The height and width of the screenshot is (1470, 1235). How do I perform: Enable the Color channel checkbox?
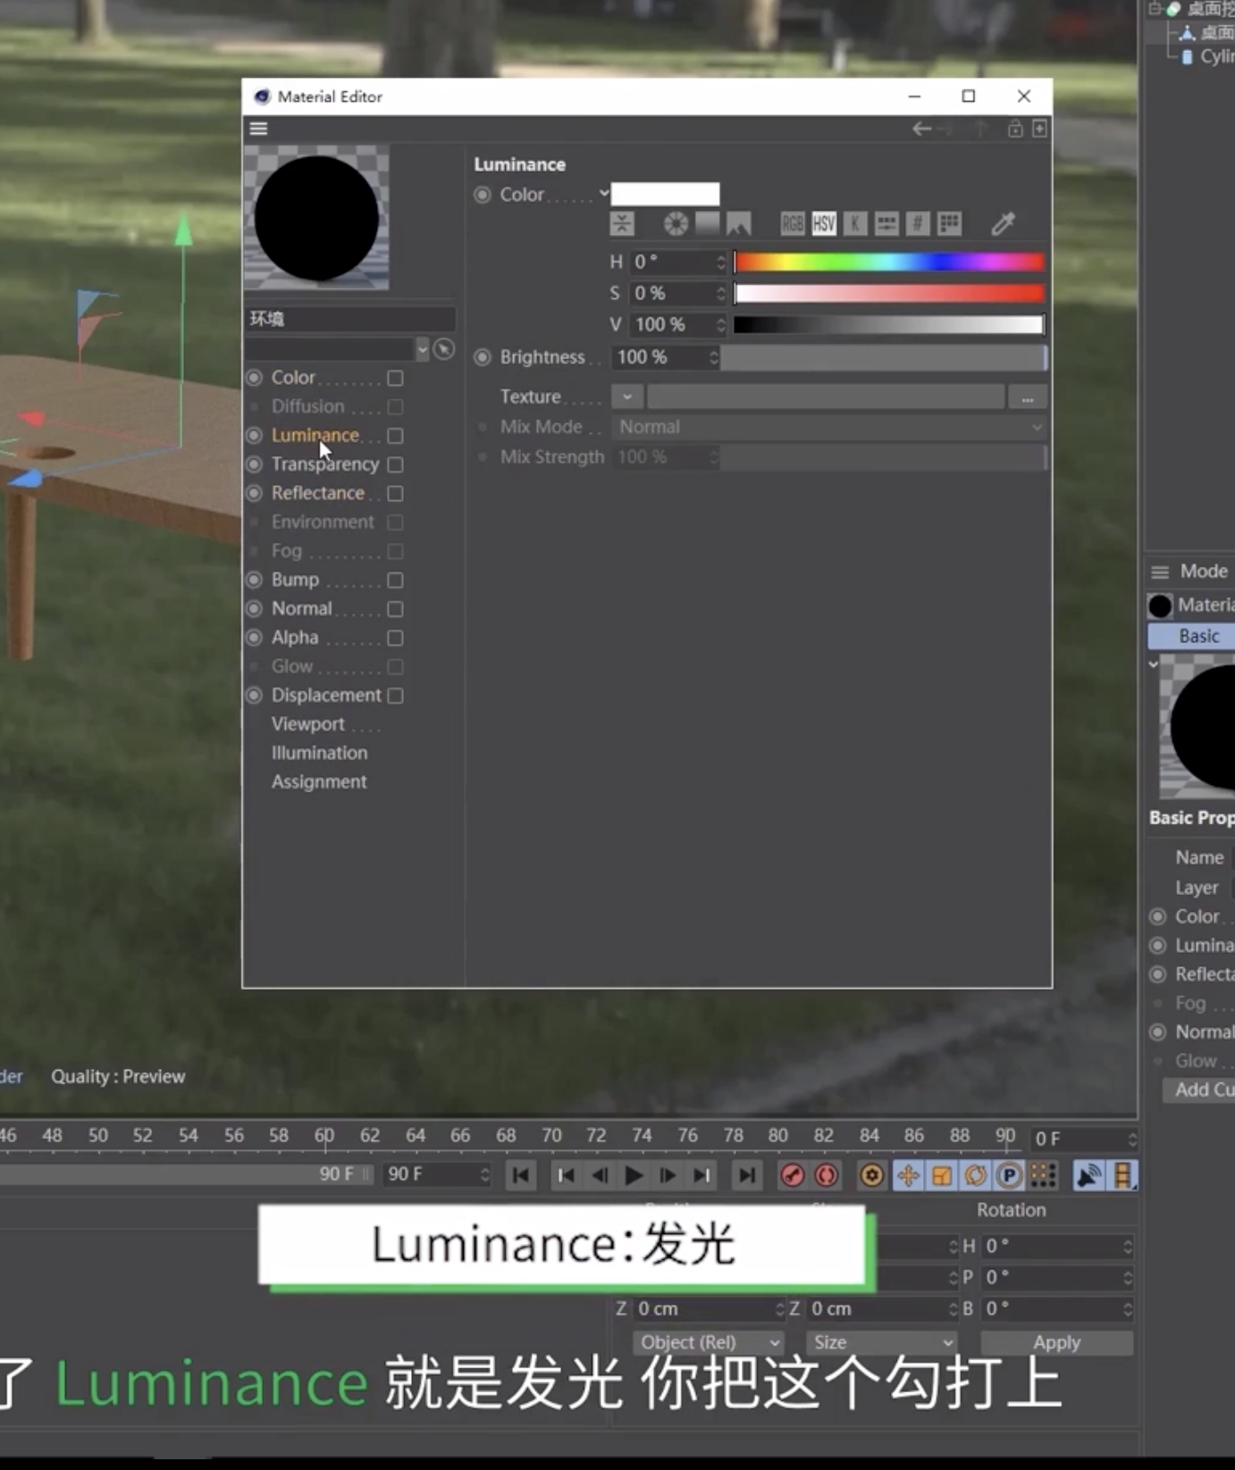[395, 379]
